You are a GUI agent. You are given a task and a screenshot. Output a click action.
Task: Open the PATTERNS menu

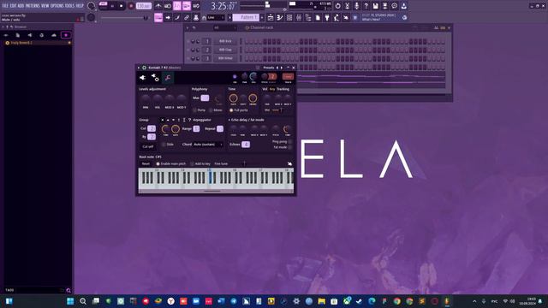click(33, 6)
